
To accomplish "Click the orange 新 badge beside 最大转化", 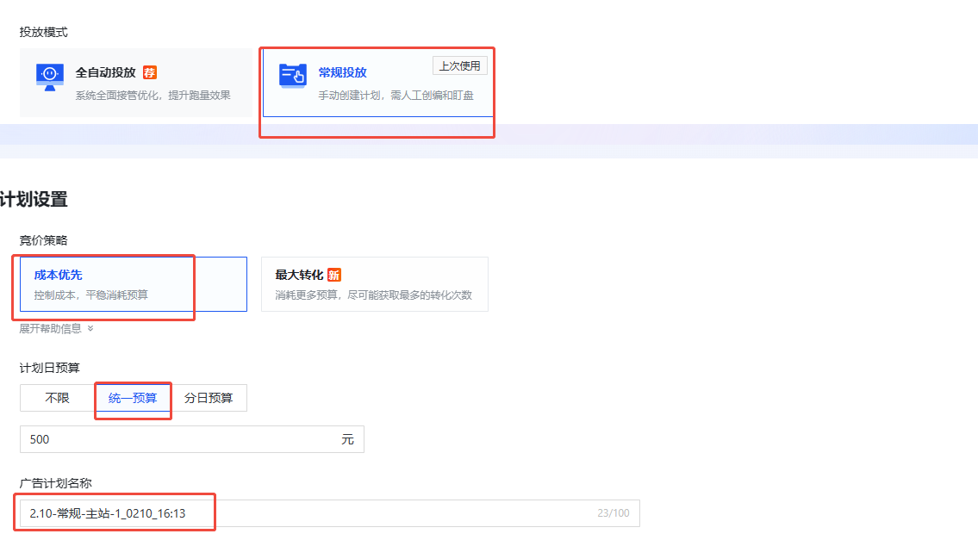I will click(334, 275).
